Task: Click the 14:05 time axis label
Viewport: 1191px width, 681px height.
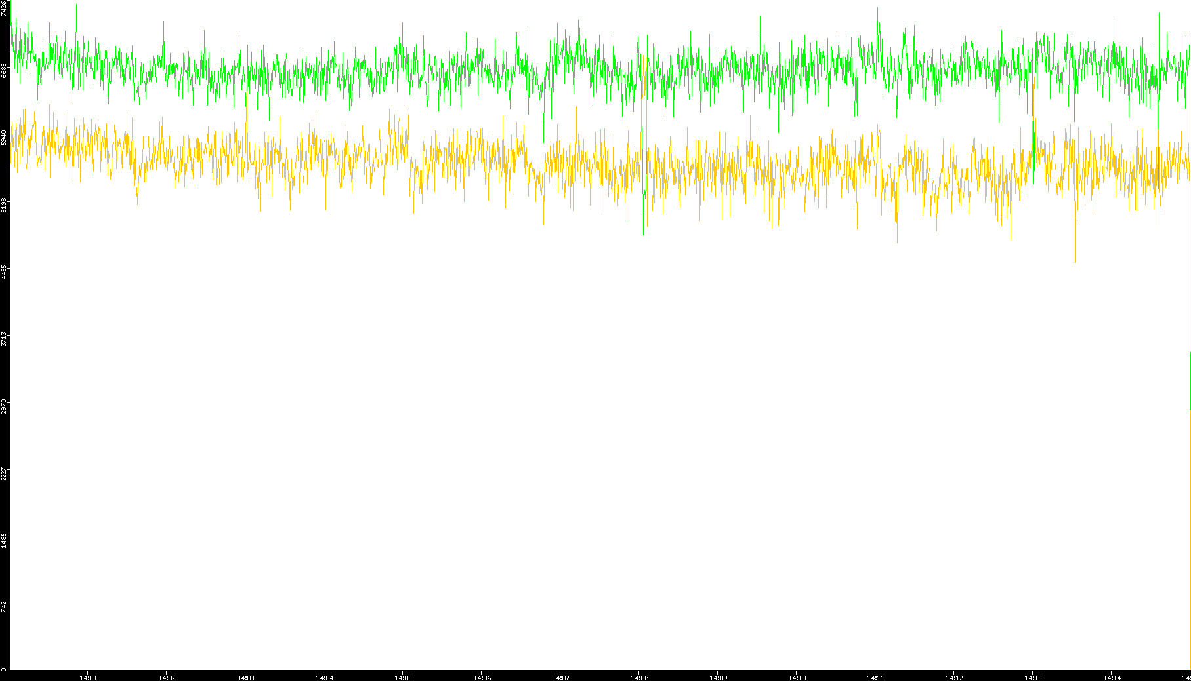Action: pyautogui.click(x=403, y=678)
